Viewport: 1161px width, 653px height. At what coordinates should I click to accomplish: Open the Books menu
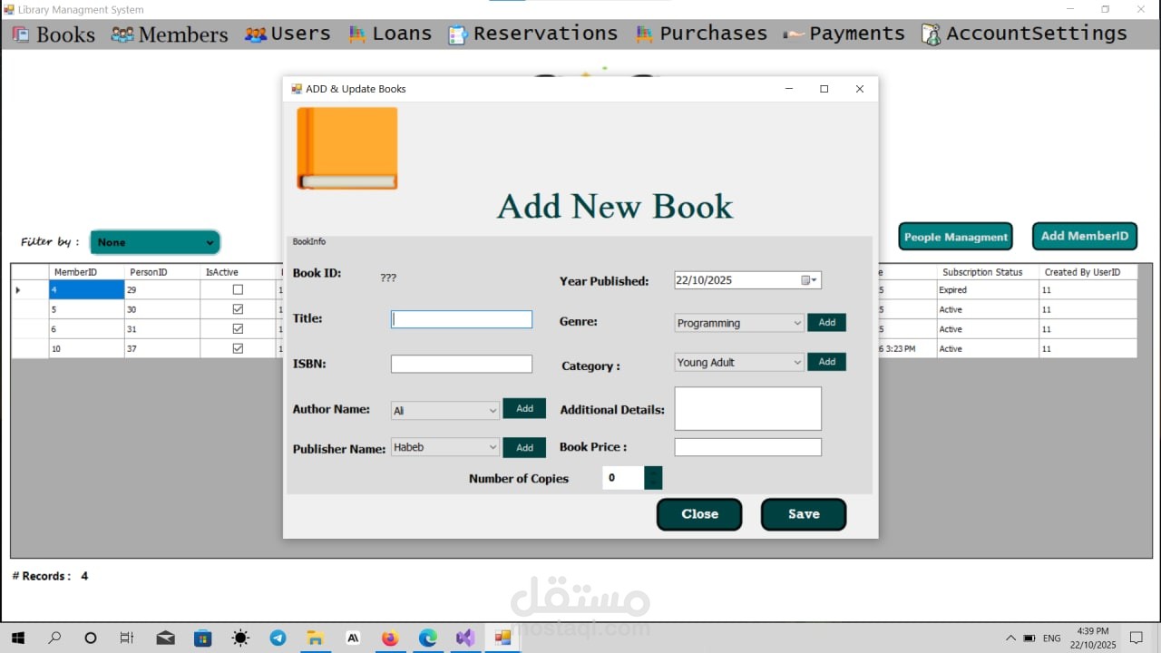pos(54,34)
